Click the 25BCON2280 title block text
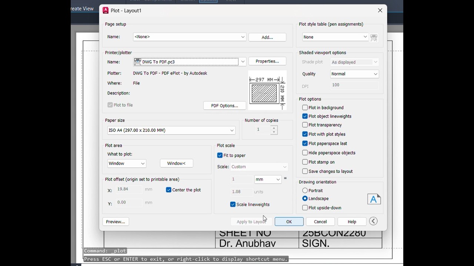 [x=334, y=234]
